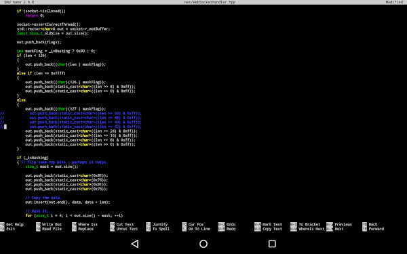Viewport: 407px width, 254px height.
Task: Click the 'int maskFlag = _isMasking' line
Action: (56, 51)
